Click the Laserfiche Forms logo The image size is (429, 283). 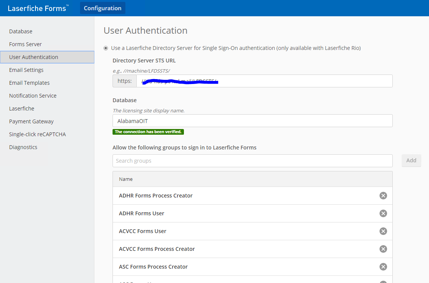pos(38,8)
